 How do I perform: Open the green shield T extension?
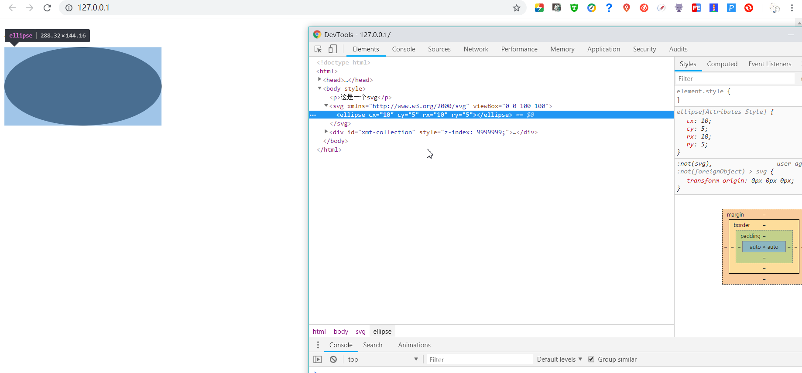[x=574, y=8]
